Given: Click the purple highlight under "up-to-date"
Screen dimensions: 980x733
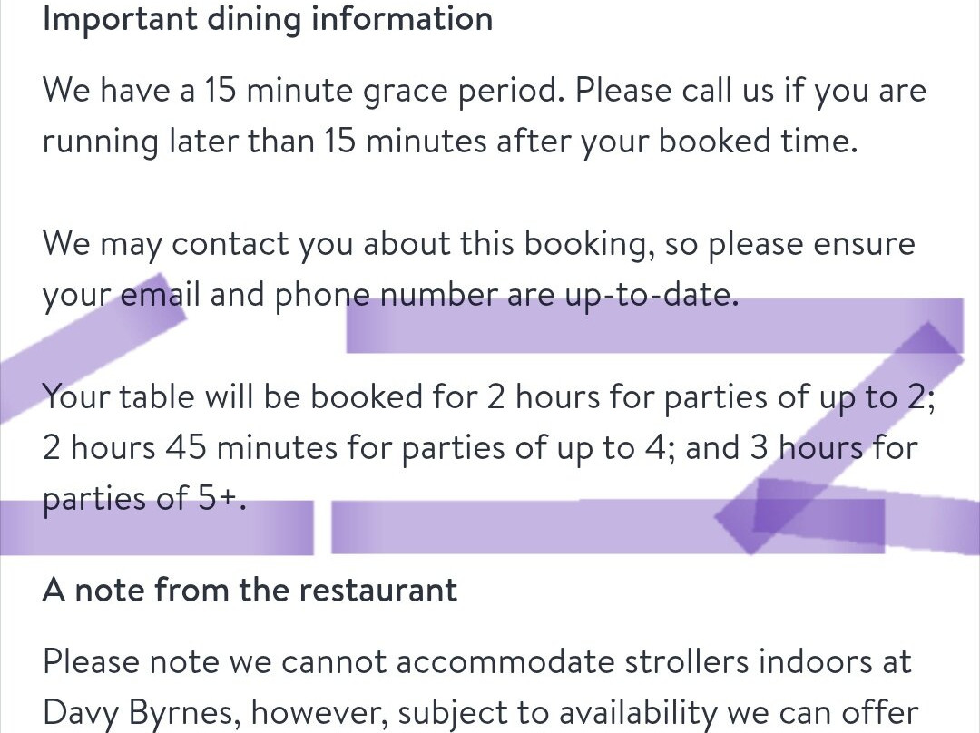Looking at the screenshot, I should 653,326.
